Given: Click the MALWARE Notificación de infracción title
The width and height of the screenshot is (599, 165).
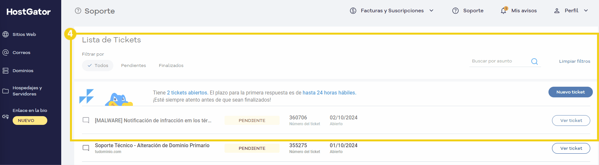Looking at the screenshot, I should (153, 120).
